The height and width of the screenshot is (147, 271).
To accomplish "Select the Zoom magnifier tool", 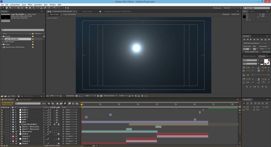I will pyautogui.click(x=10, y=8).
